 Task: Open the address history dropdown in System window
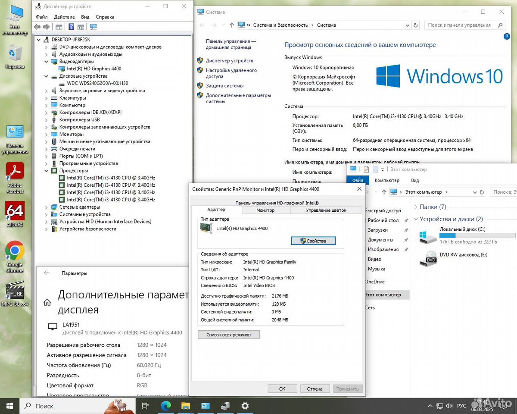(x=407, y=25)
